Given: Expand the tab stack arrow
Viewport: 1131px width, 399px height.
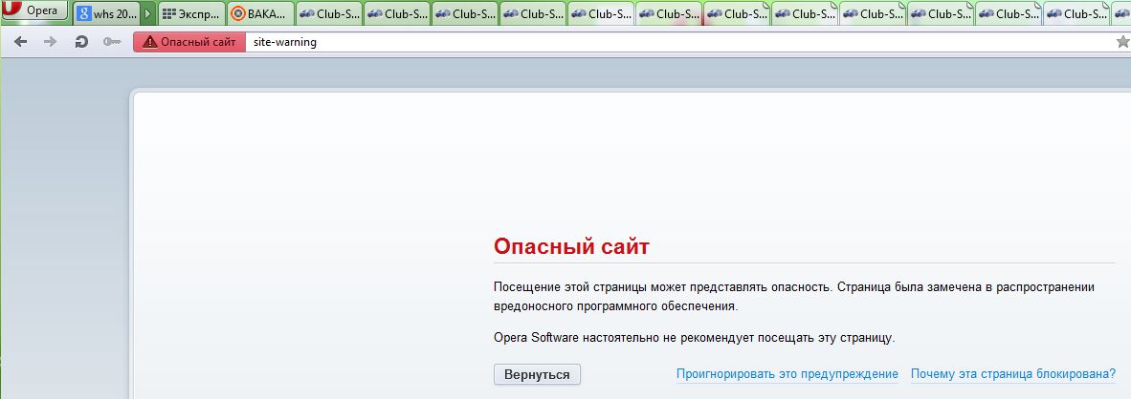Looking at the screenshot, I should point(148,14).
